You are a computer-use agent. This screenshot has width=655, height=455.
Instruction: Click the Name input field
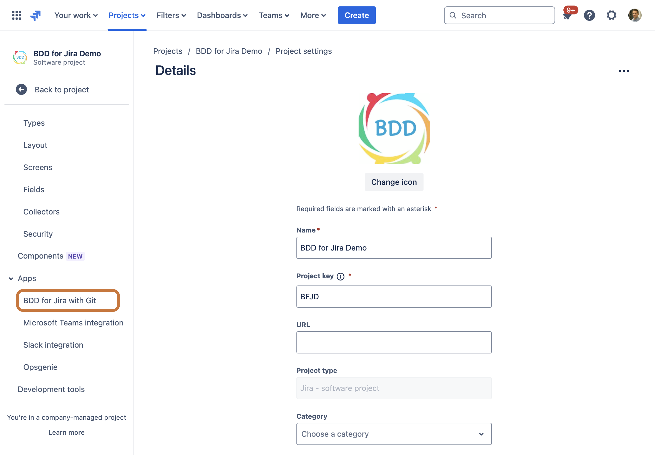coord(394,248)
